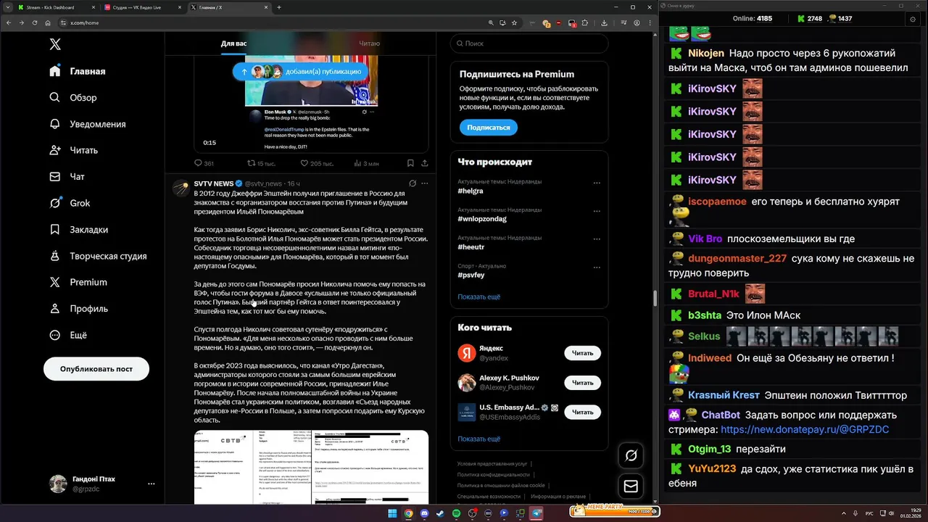Open the #heeutr trend
The image size is (928, 522).
coord(471,247)
